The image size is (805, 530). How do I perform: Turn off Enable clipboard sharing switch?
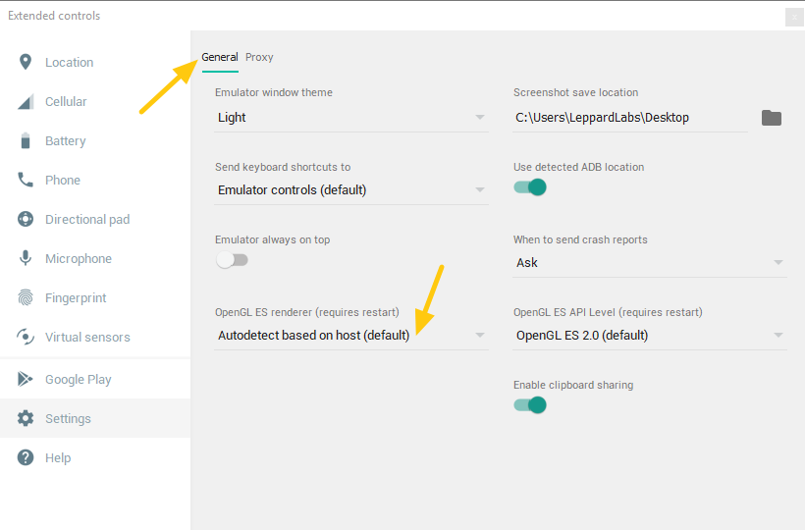pos(530,405)
